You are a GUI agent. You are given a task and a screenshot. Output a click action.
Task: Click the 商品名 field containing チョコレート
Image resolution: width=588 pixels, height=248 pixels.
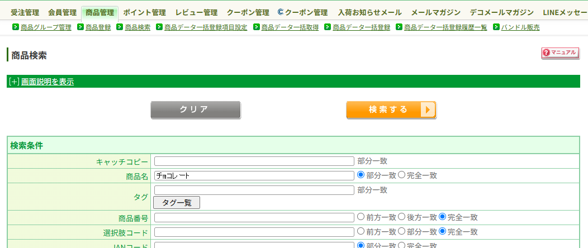254,175
